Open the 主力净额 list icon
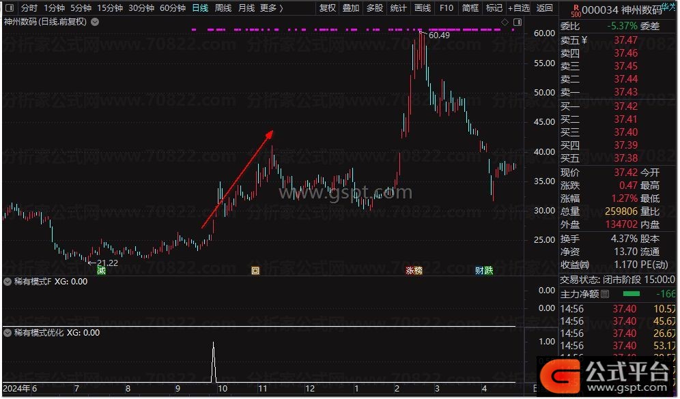This screenshot has height=399, width=680. pos(606,294)
